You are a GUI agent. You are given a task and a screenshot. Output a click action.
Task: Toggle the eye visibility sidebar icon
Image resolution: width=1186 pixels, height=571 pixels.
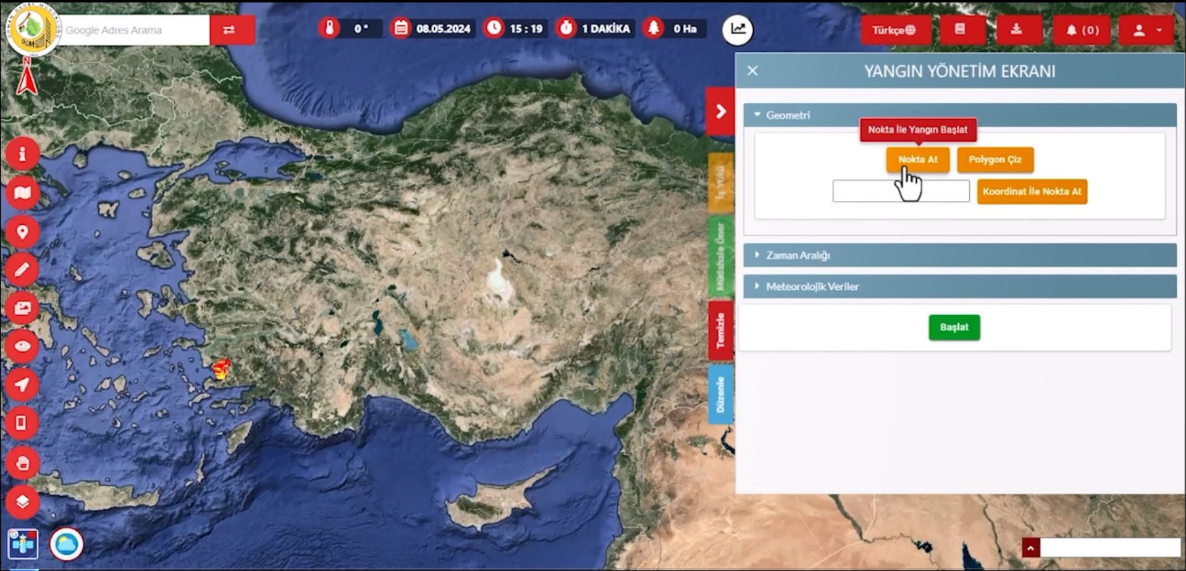pos(22,346)
